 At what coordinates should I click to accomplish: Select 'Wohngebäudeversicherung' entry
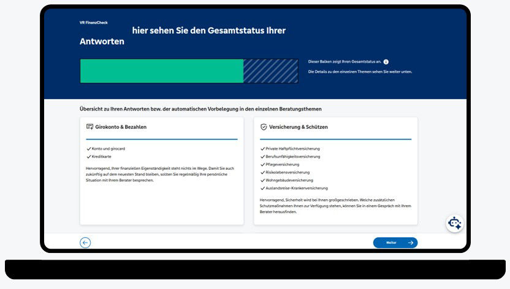[x=289, y=180]
